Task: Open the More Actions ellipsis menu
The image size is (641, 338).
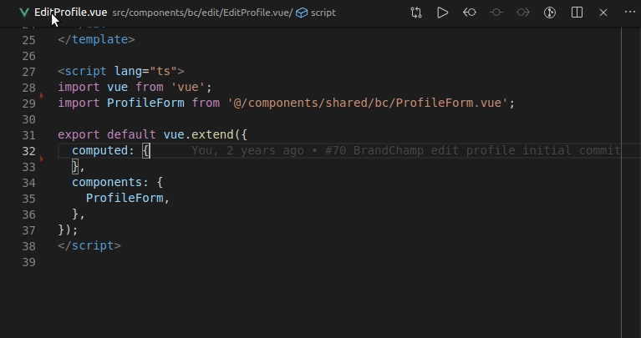Action: coord(630,12)
